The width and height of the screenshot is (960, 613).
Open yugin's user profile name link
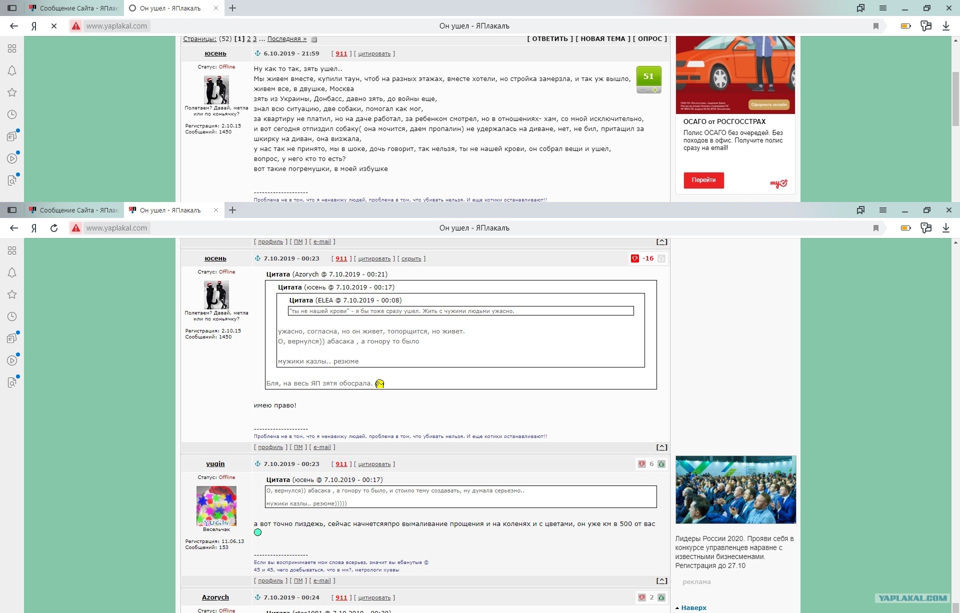point(215,463)
